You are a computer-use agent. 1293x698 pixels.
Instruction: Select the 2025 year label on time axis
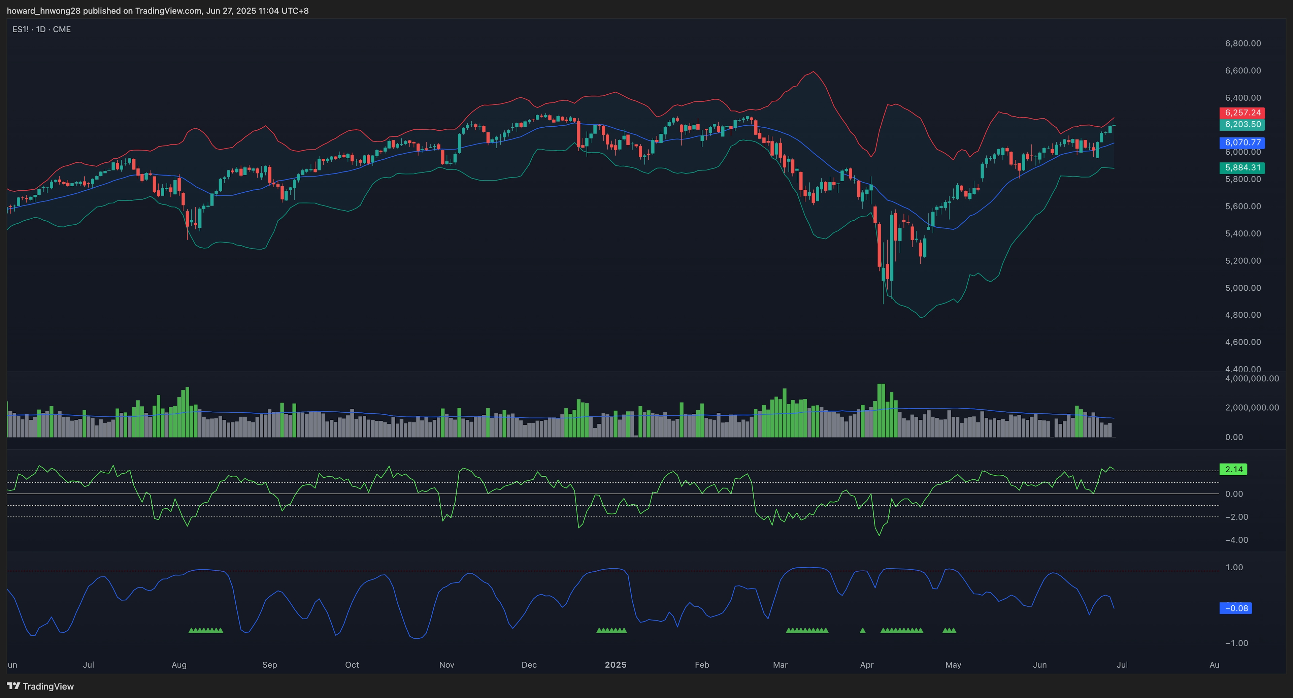[x=616, y=664]
